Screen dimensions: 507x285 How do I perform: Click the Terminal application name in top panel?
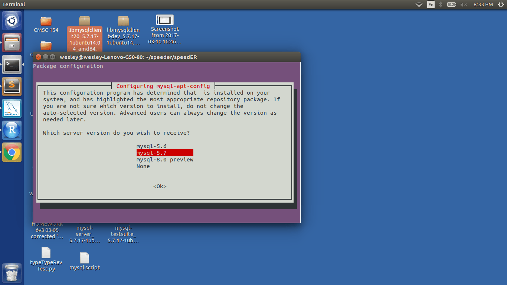14,4
